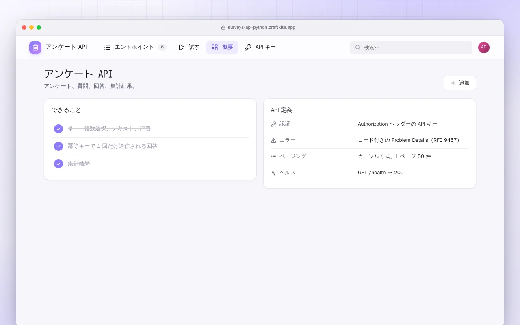Uncheck the 冪等キーで 1 回だけ送信される回答 item

(58, 146)
